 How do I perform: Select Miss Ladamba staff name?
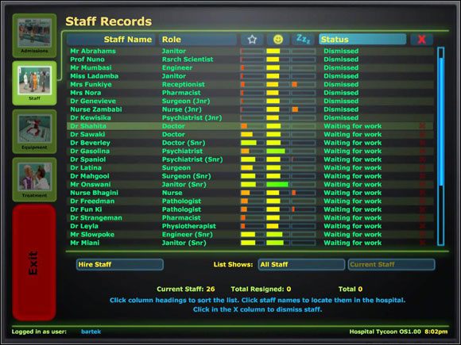click(94, 76)
